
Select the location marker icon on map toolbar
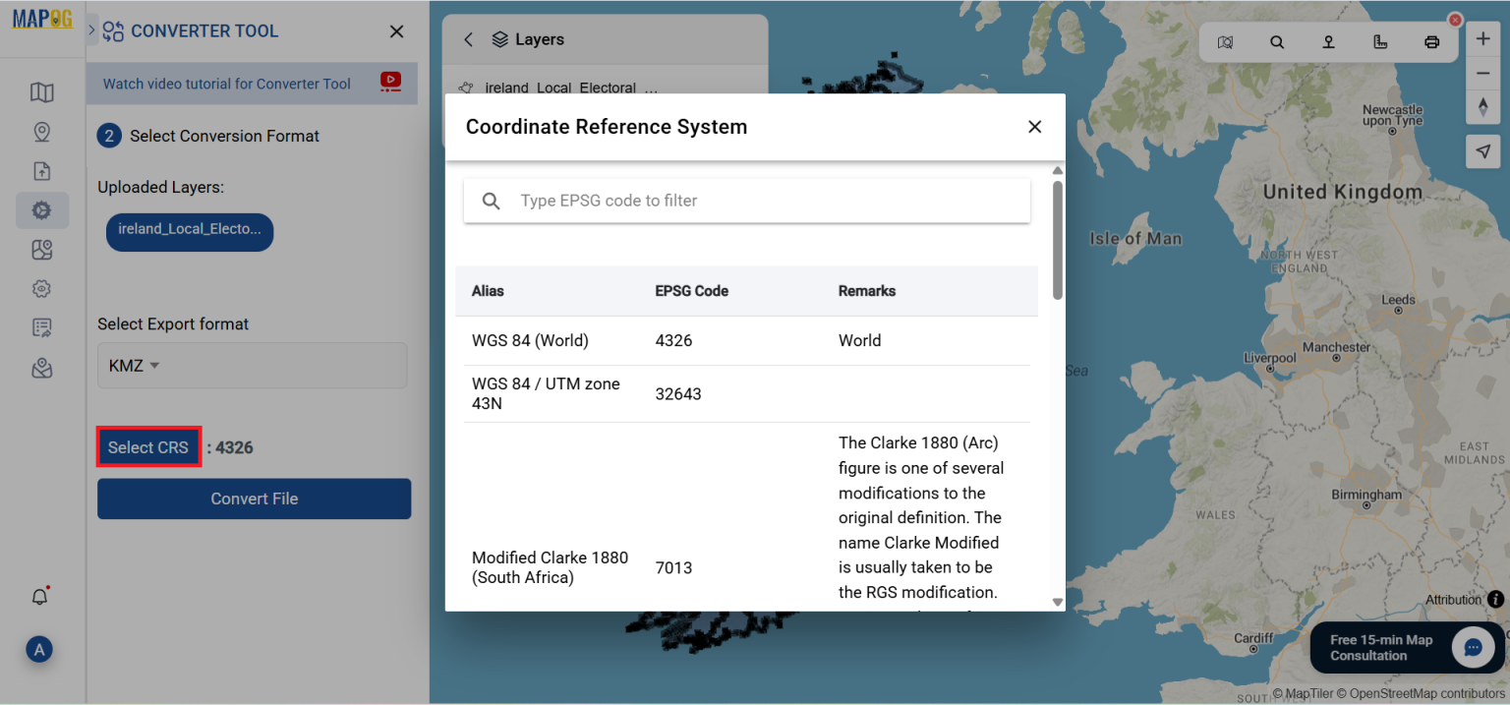coord(1328,41)
